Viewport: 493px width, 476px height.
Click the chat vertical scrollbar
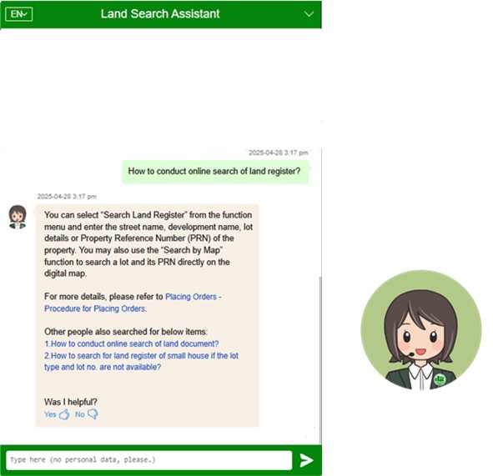320,360
